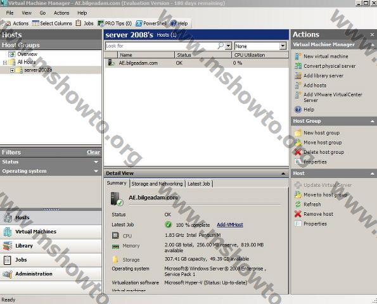Collapse the Detail View panel
The image size is (377, 304).
[x=283, y=174]
